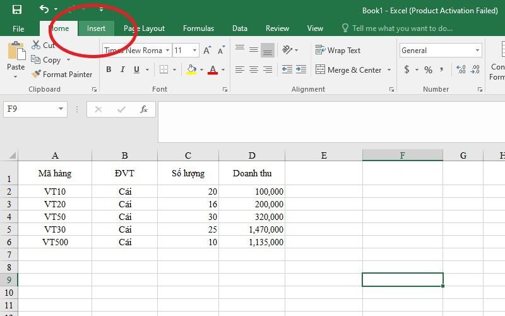
Task: Open the Font Color palette arrow
Action: pyautogui.click(x=223, y=70)
